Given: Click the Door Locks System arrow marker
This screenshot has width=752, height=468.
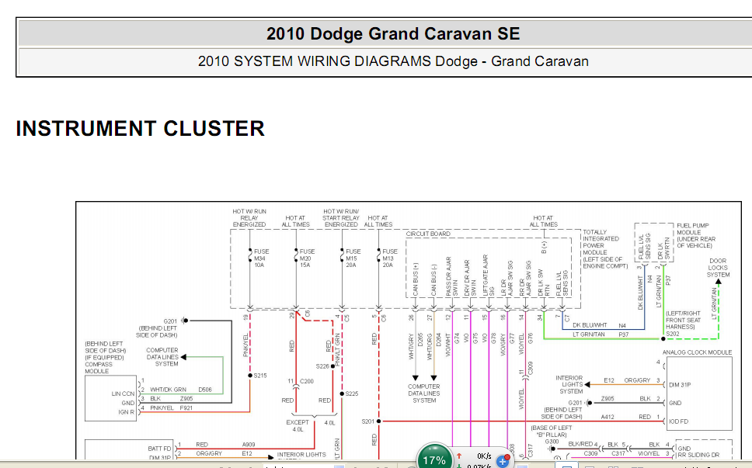Looking at the screenshot, I should (718, 282).
